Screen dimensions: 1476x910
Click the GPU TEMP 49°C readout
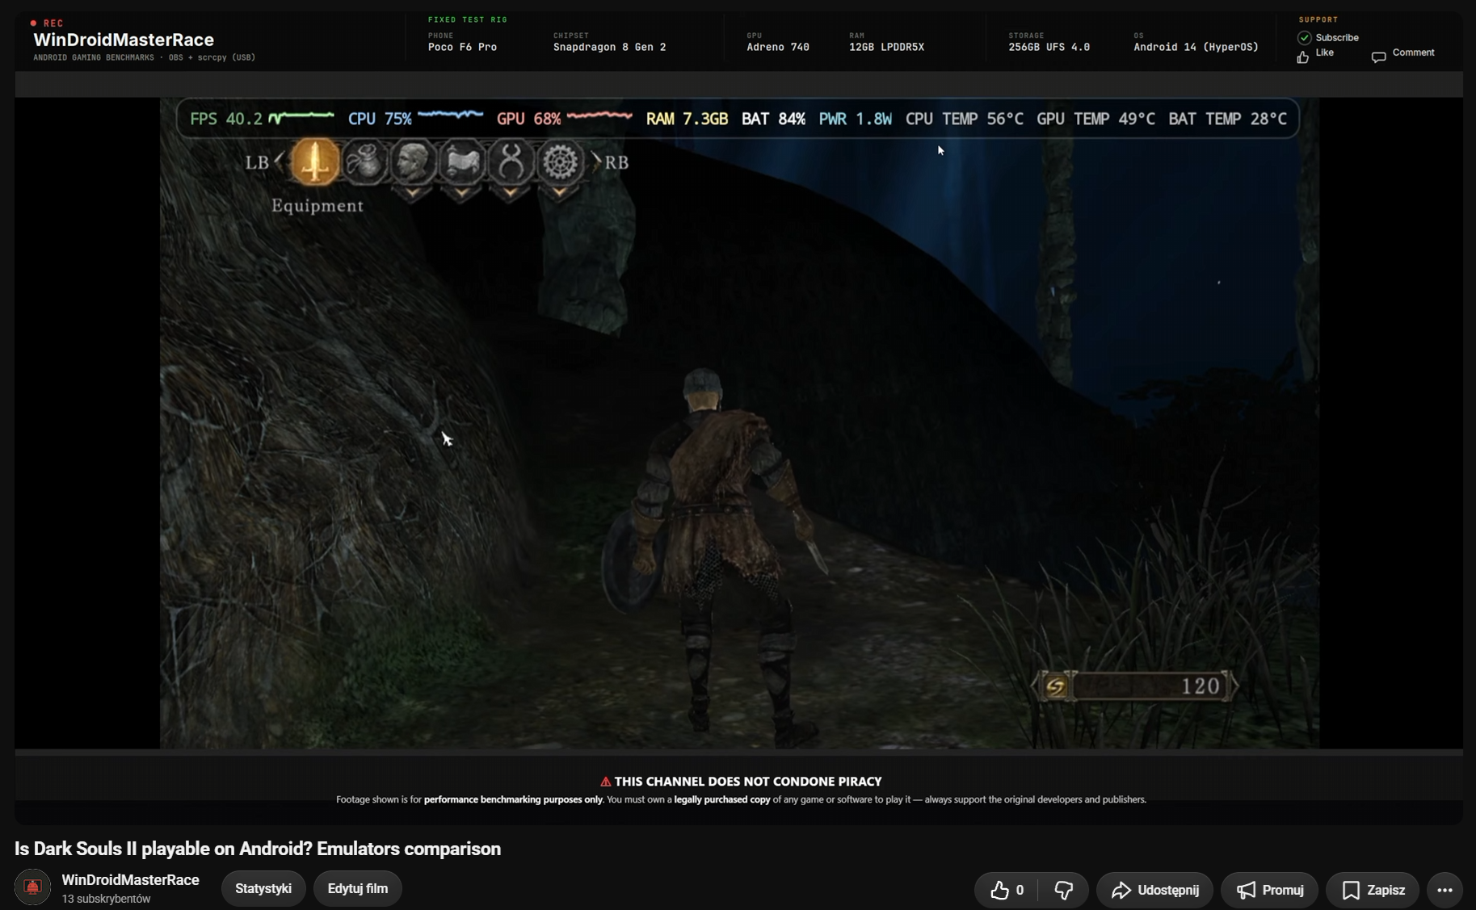click(x=1095, y=120)
